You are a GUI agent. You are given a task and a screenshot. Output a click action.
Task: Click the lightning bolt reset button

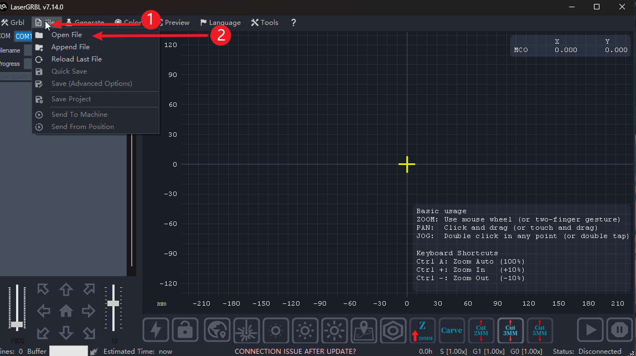[x=156, y=330]
